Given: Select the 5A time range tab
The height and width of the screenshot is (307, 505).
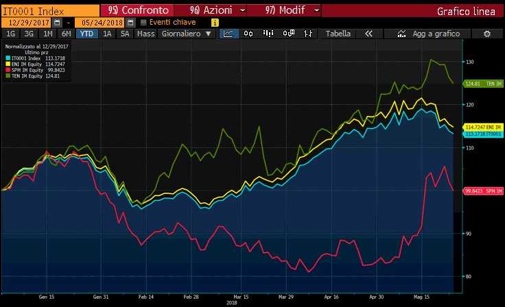Looking at the screenshot, I should coord(125,34).
